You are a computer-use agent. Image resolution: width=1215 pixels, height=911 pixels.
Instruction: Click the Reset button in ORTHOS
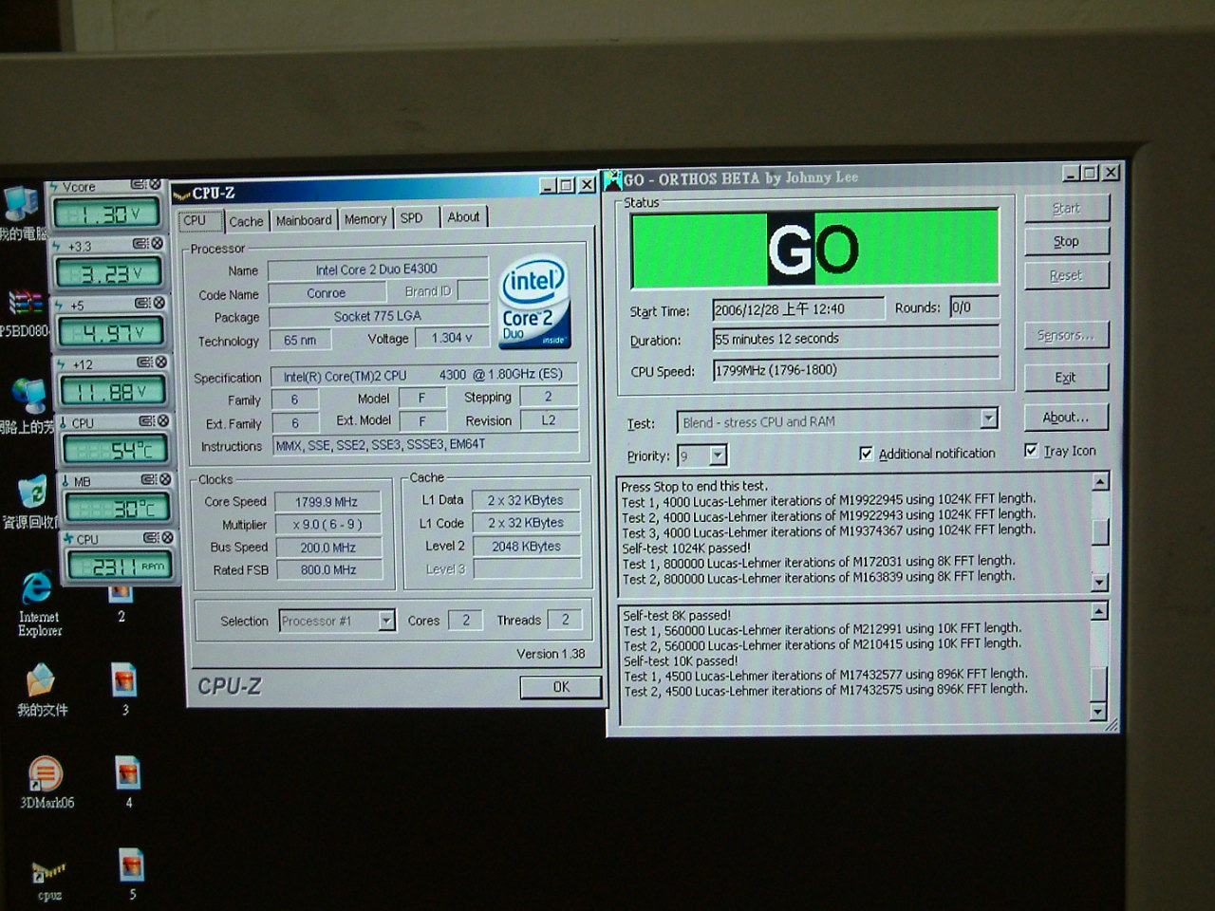pos(1066,276)
